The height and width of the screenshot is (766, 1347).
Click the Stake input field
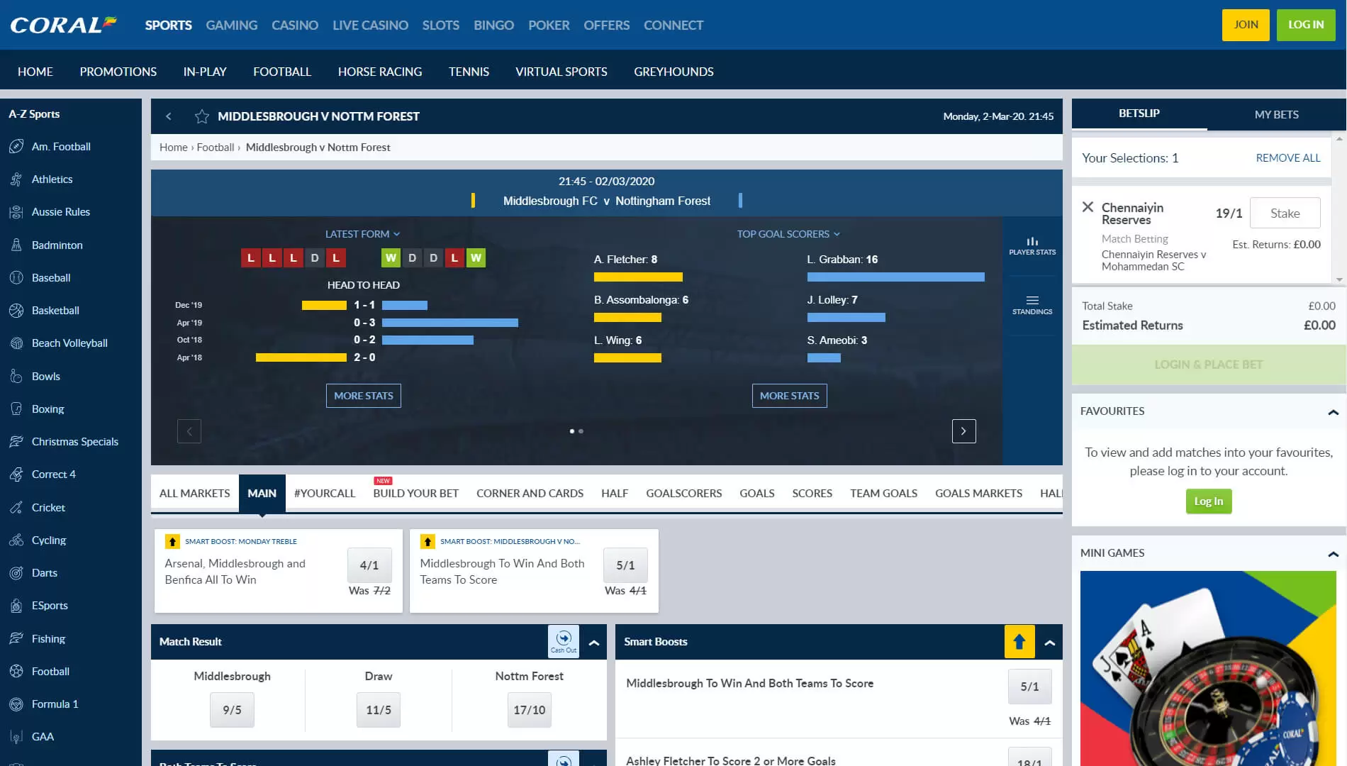coord(1285,213)
